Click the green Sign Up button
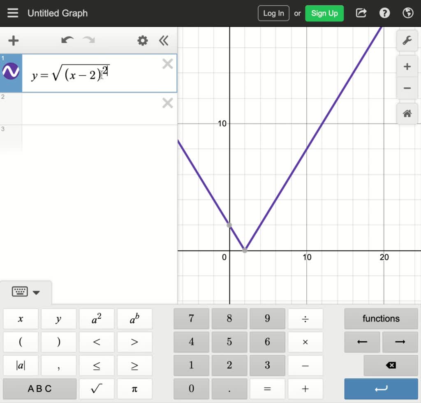This screenshot has width=421, height=403. pos(324,13)
